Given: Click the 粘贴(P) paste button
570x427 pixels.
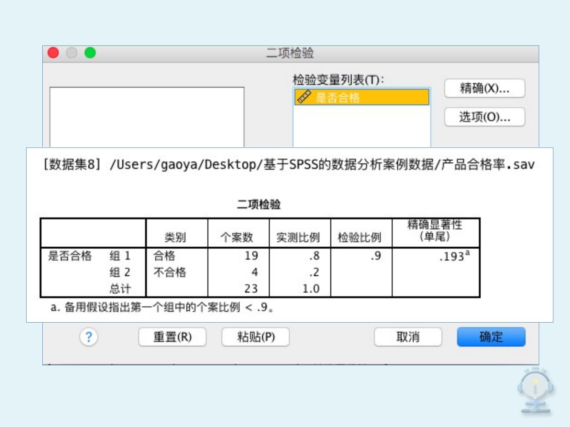Looking at the screenshot, I should pyautogui.click(x=255, y=337).
